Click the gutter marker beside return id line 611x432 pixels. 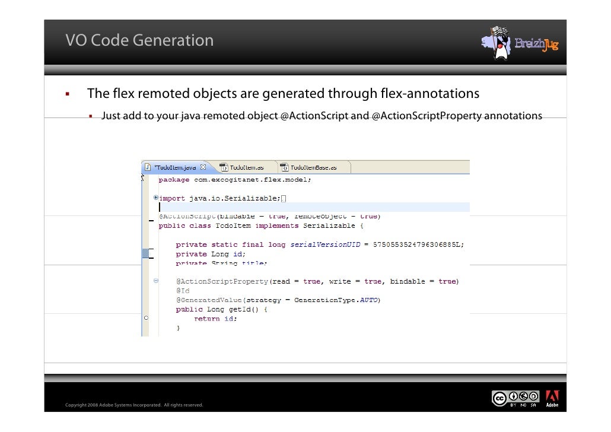(x=145, y=318)
